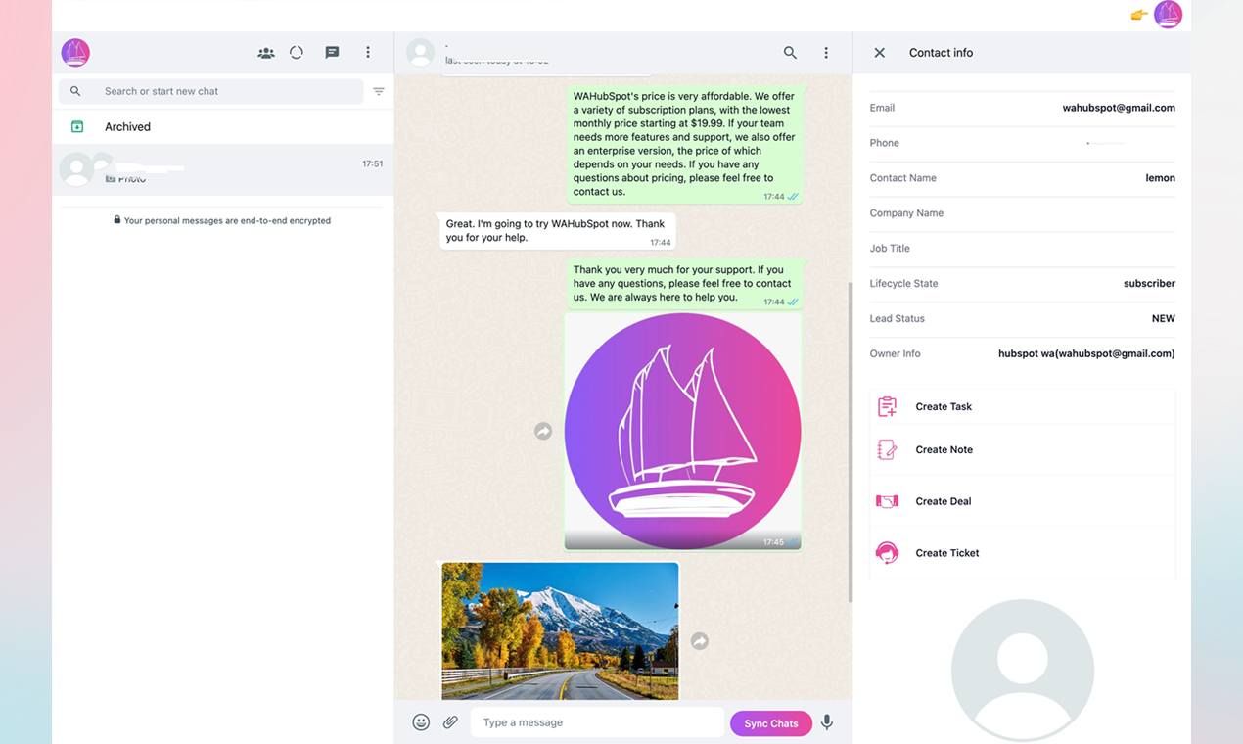Screen dimensions: 1243x744
Task: Open the mountain road photo message
Action: [x=560, y=630]
